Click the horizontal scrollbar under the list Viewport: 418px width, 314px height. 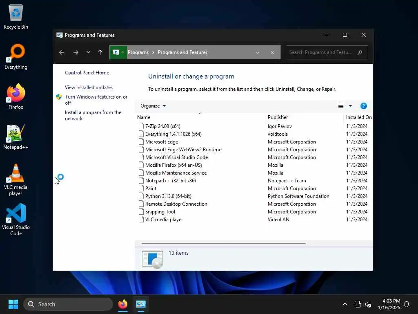point(223,243)
